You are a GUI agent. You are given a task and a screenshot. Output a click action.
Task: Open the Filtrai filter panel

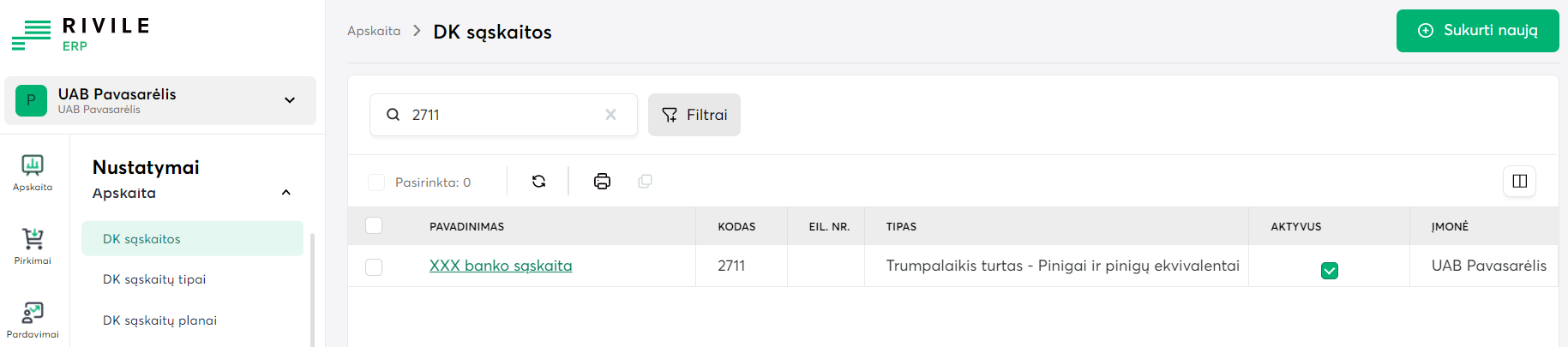(x=694, y=115)
